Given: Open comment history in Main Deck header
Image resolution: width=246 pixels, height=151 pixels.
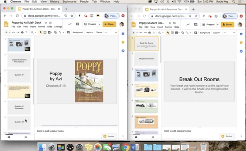Looking at the screenshot, I should [x=77, y=24].
